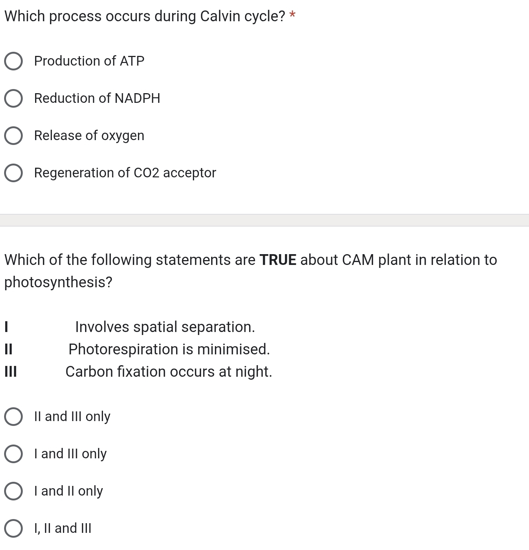Select I and III only

click(13, 454)
